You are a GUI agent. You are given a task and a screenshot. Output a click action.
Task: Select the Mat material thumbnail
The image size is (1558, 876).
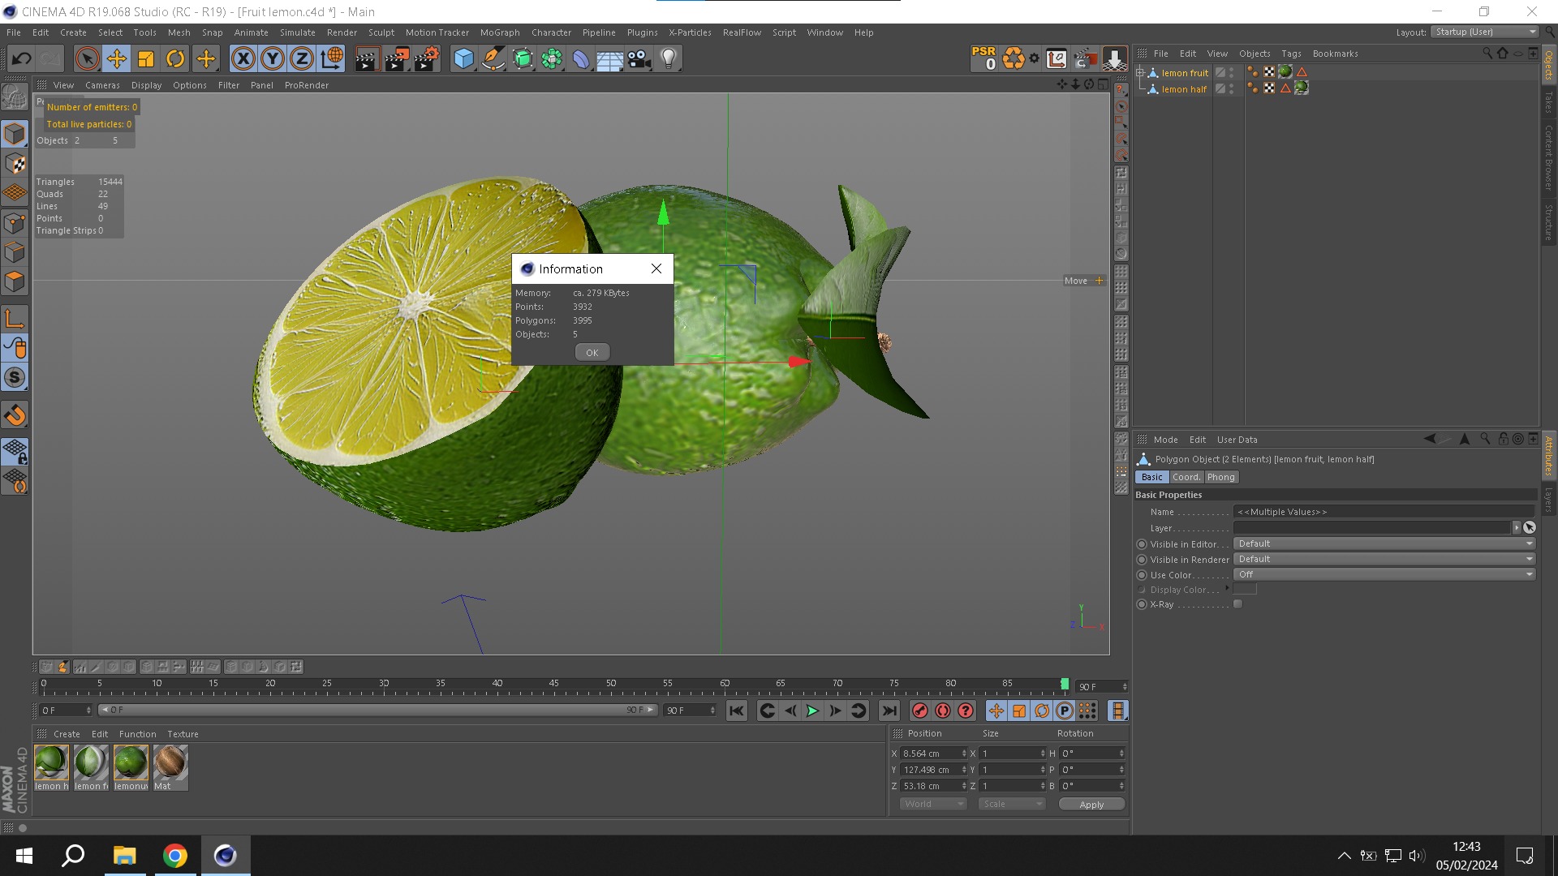pyautogui.click(x=170, y=767)
